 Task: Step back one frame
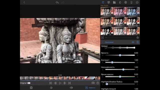55,83
